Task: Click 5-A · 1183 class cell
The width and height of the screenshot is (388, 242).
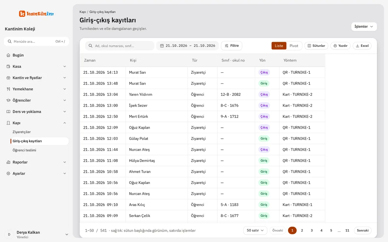Action: [x=236, y=205]
